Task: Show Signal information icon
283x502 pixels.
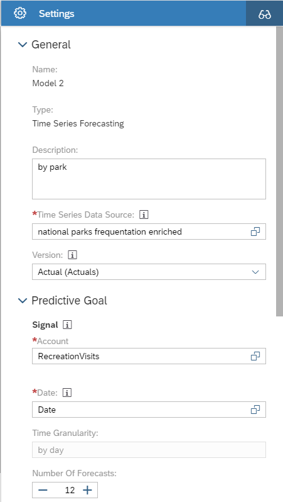Action: coord(67,325)
